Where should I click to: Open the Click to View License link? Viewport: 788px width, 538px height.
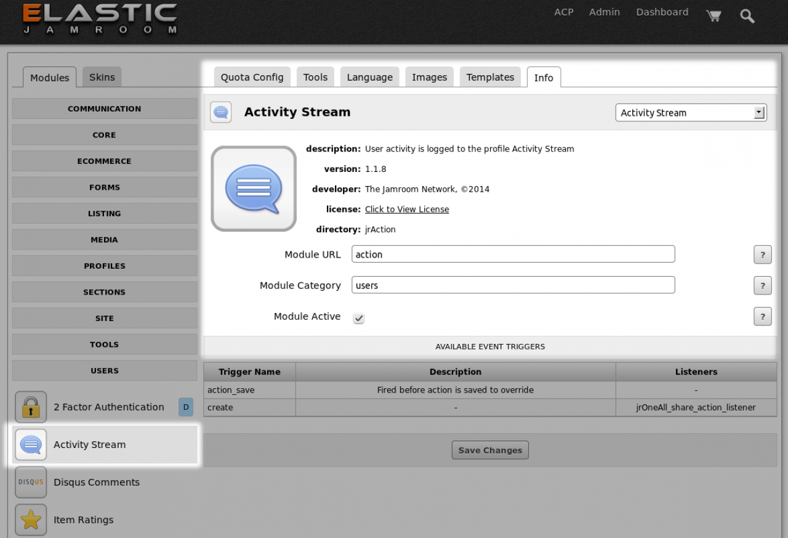coord(407,210)
